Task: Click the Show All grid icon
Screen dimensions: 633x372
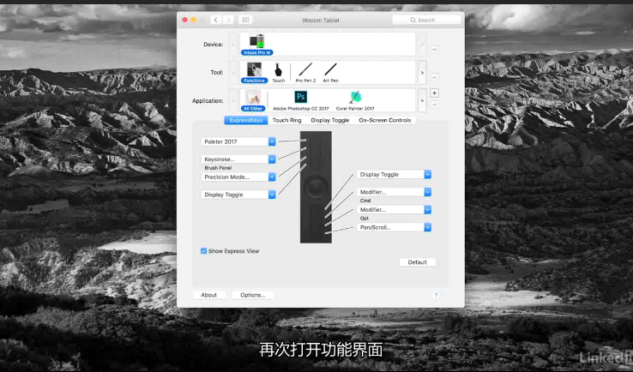Action: [245, 20]
